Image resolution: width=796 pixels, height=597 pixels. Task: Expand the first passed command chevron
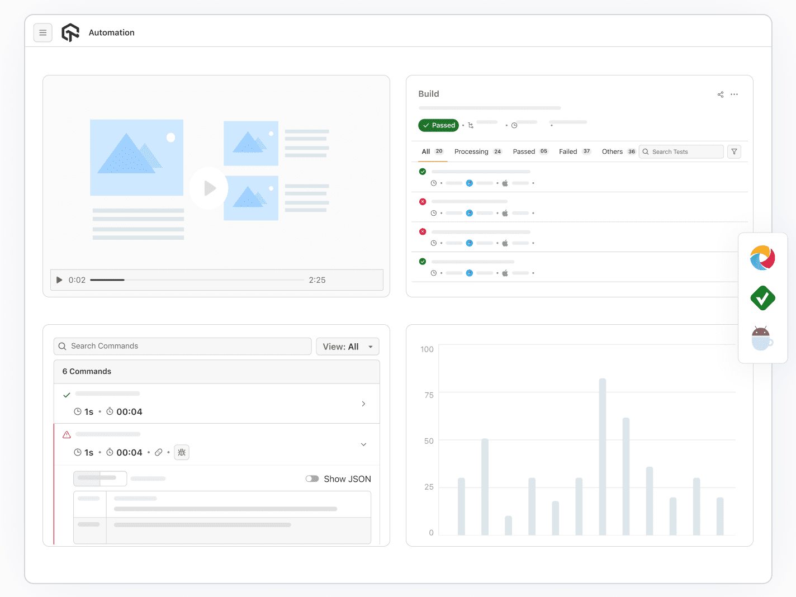[363, 404]
